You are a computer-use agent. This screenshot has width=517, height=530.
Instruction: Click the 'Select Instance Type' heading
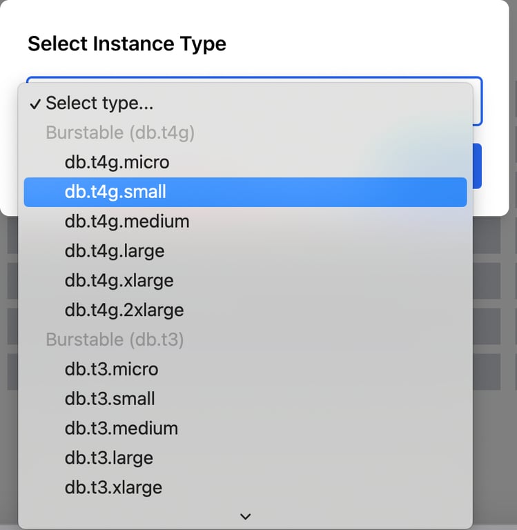[x=127, y=44]
